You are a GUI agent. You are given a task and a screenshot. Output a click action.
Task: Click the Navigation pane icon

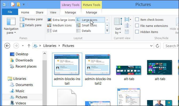pos(11,21)
